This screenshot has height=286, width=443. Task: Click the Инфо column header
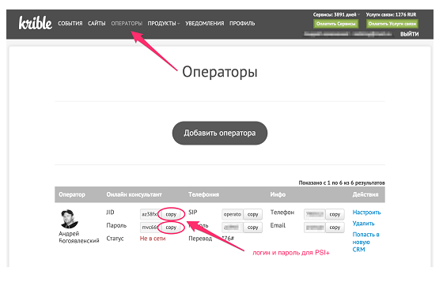coord(278,194)
